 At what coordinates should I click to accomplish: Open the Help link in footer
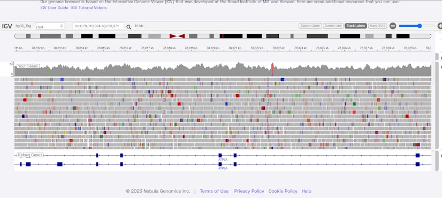tap(307, 191)
